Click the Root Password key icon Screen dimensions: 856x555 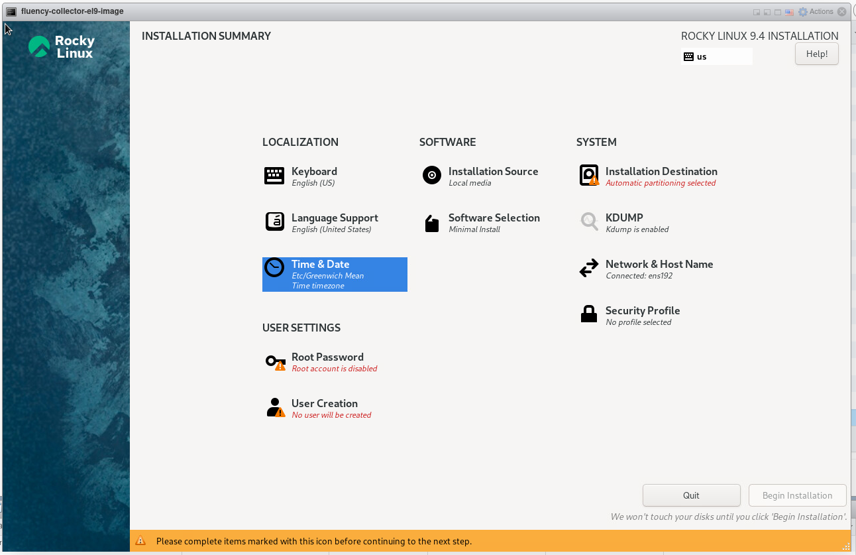(275, 362)
